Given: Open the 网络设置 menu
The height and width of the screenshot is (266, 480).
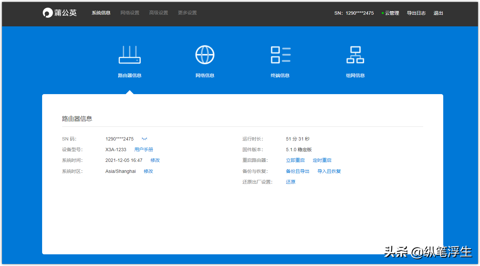Looking at the screenshot, I should (x=130, y=13).
